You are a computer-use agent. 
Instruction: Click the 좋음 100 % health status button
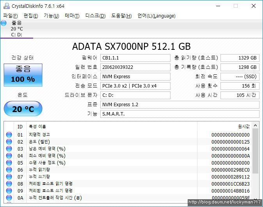coord(23,75)
